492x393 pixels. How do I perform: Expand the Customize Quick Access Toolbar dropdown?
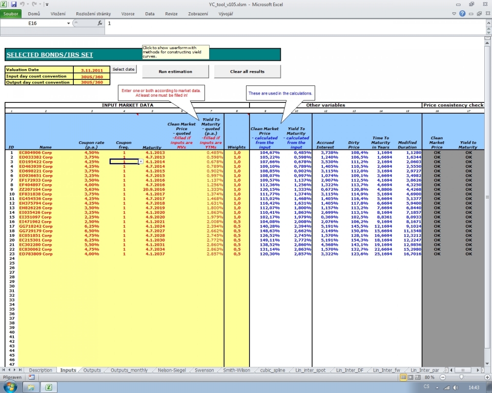pos(47,4)
